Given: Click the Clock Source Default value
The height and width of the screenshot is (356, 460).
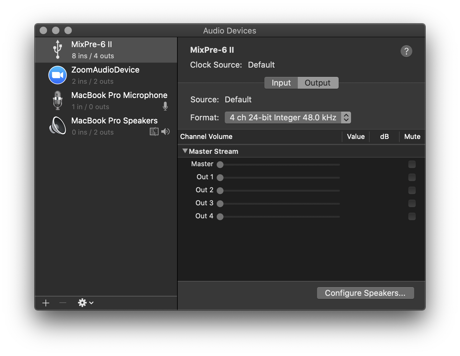Looking at the screenshot, I should (x=261, y=65).
